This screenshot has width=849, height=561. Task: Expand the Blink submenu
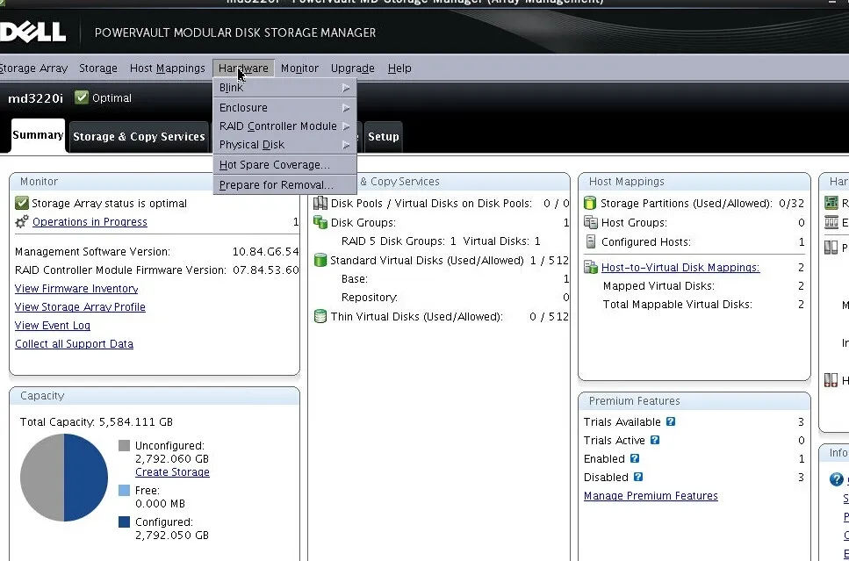pos(284,88)
